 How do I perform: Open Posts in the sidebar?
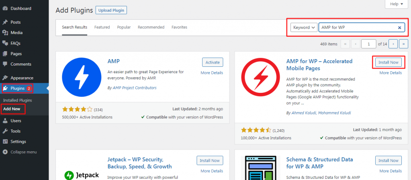pyautogui.click(x=15, y=22)
